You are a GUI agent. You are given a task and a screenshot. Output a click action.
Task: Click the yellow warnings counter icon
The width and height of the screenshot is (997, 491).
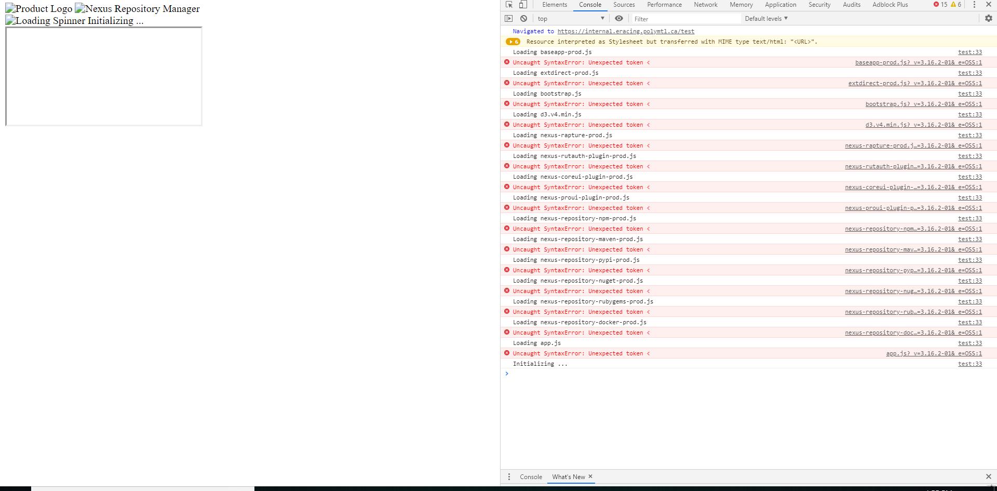tap(955, 4)
